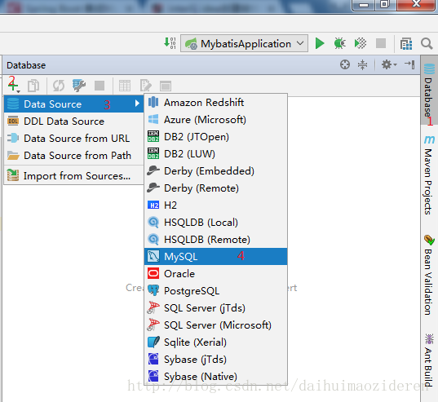This screenshot has height=402, width=438.
Task: Click the table editor grid icon
Action: [125, 86]
